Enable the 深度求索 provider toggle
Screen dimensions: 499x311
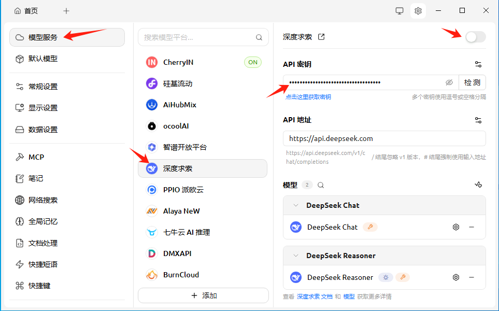475,37
